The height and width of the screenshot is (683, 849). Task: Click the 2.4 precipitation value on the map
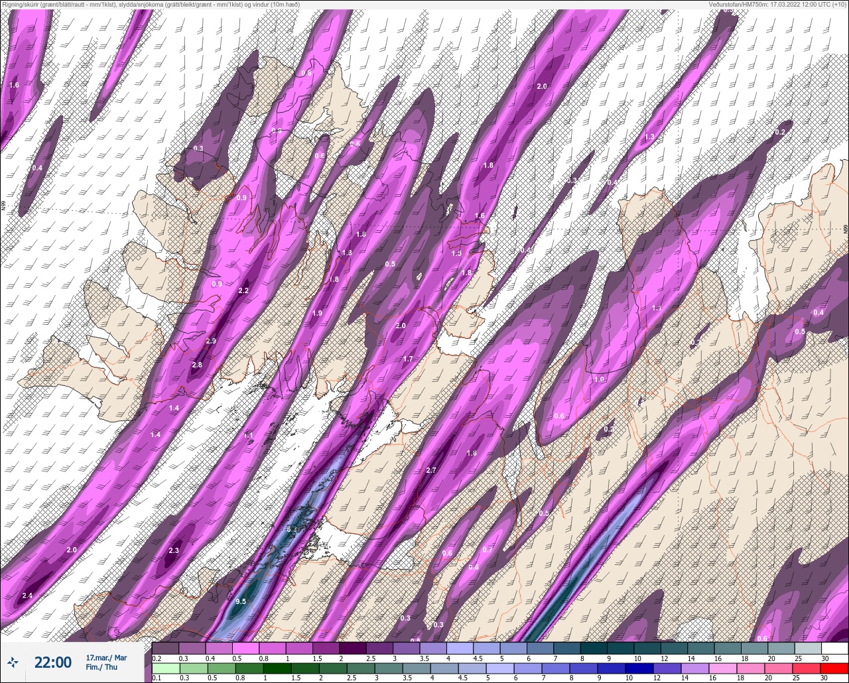(27, 595)
